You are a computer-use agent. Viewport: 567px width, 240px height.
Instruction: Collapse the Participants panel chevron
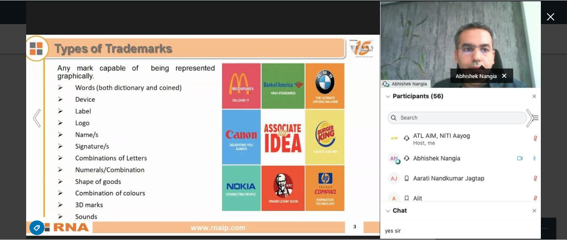click(388, 96)
